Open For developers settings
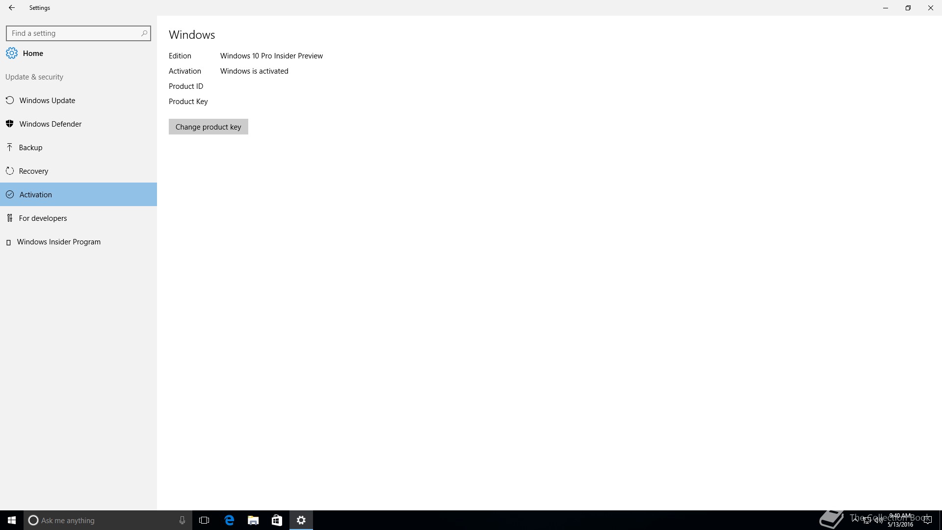 tap(78, 218)
